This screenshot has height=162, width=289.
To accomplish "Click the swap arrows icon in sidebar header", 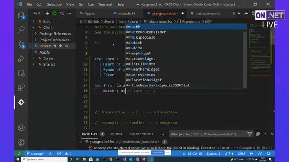I will coord(62,13).
